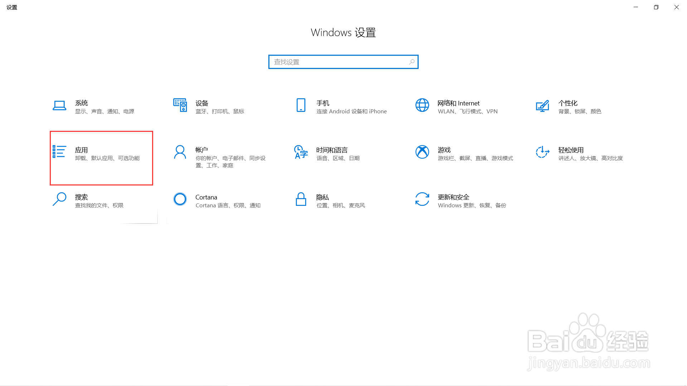The image size is (687, 386).
Task: Click the 显示、声音、通知、电源 subtitle link
Action: 104,111
